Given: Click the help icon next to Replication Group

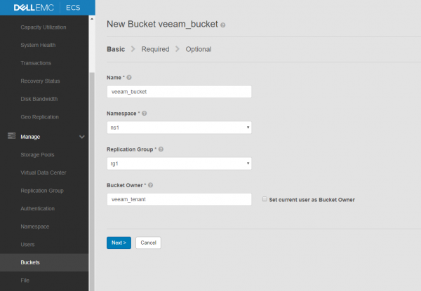Looking at the screenshot, I should 161,149.
